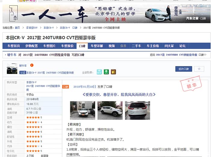Click the top banner advertisement
This screenshot has width=211, height=157.
[x=105, y=14]
